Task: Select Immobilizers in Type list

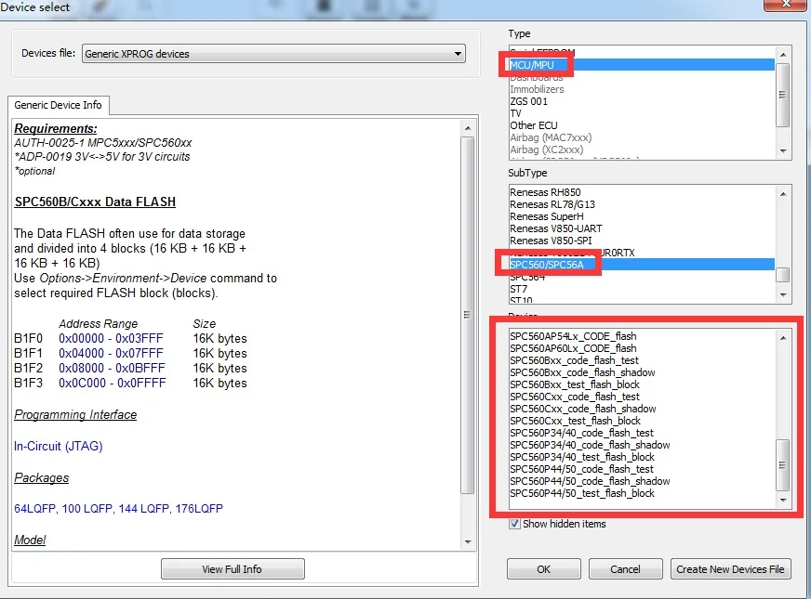Action: tap(642, 89)
